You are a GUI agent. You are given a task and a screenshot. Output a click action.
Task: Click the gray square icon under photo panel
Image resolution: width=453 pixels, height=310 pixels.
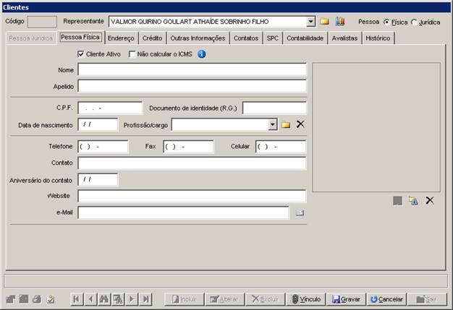pos(397,201)
